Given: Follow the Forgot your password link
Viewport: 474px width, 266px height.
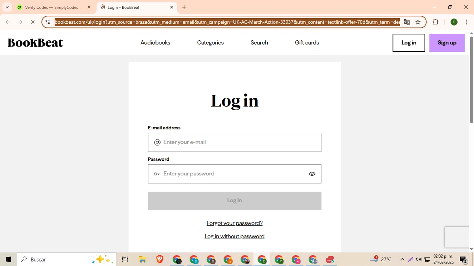Looking at the screenshot, I should point(234,223).
